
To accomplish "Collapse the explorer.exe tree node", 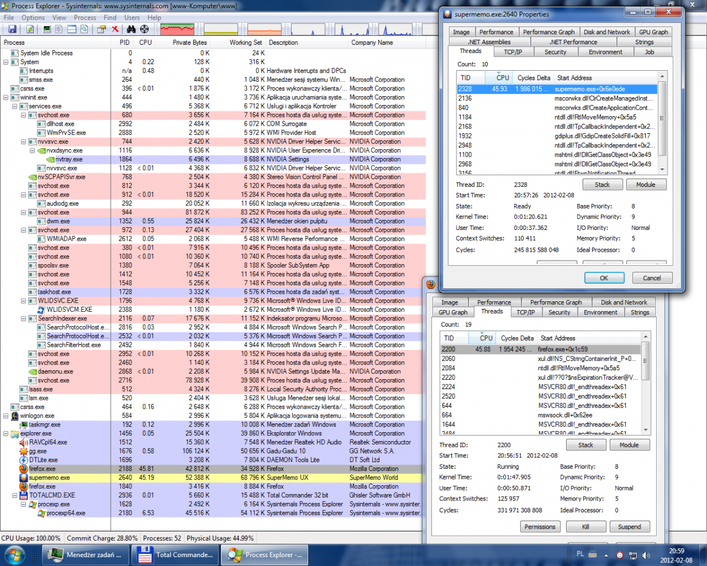I will [x=6, y=433].
